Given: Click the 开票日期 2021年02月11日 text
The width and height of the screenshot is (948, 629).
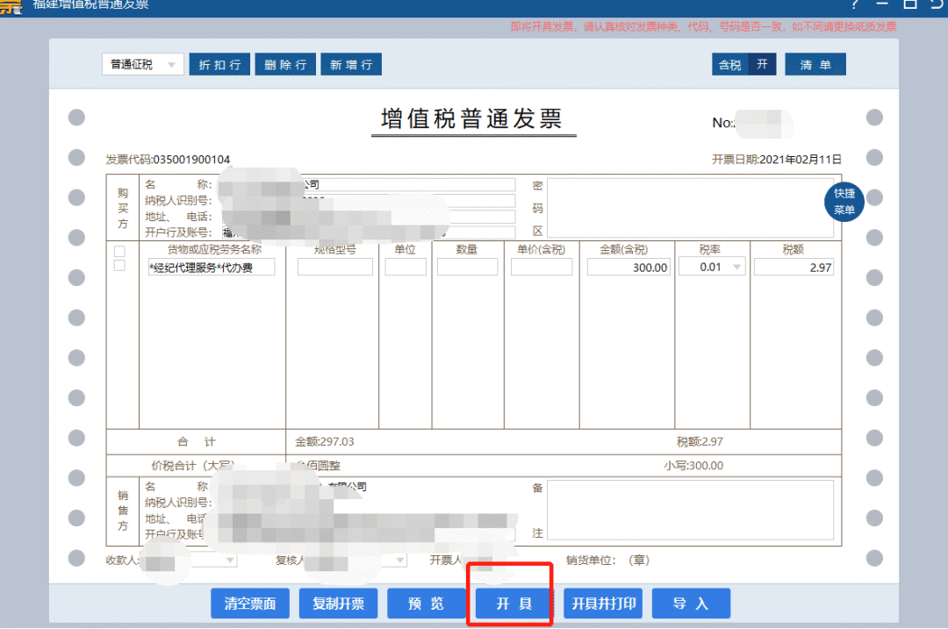Looking at the screenshot, I should coord(776,160).
